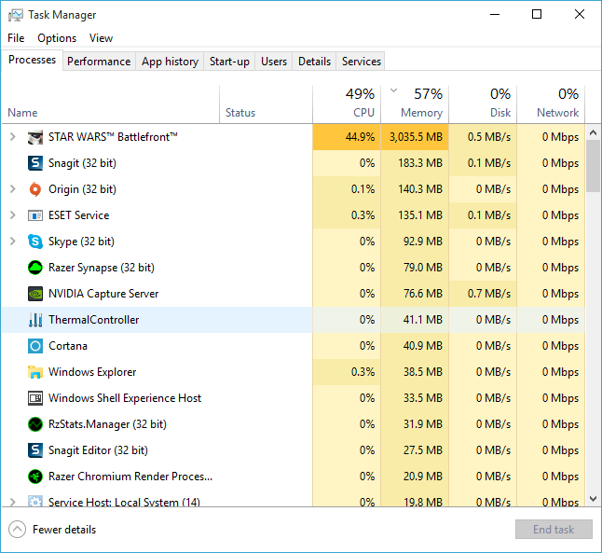Click the RzStats.Manager icon

point(35,424)
